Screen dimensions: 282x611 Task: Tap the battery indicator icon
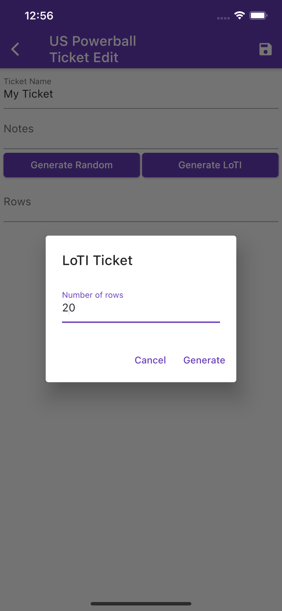point(258,15)
